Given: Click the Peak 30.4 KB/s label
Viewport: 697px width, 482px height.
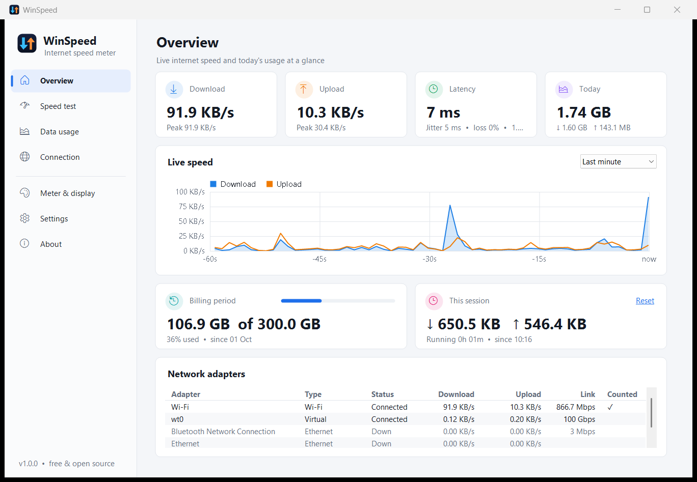Looking at the screenshot, I should [321, 128].
